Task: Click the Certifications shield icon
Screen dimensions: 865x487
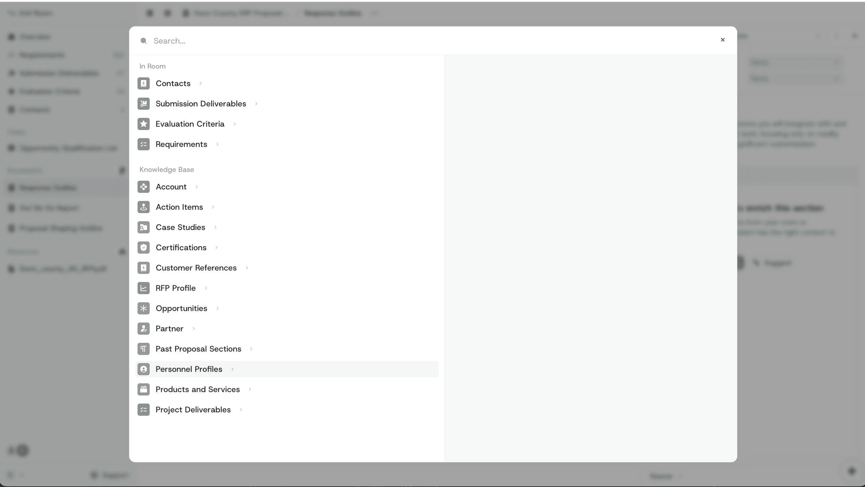Action: pos(144,248)
